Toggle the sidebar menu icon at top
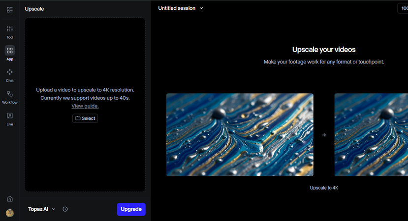The width and height of the screenshot is (408, 221). click(10, 10)
